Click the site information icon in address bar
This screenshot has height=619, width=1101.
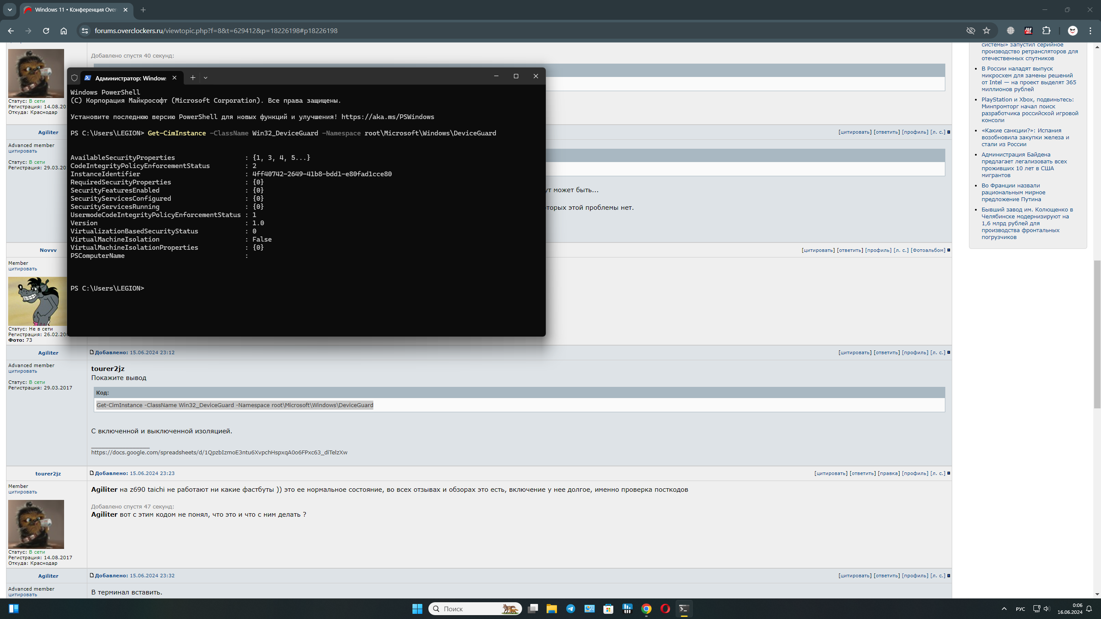pos(85,31)
